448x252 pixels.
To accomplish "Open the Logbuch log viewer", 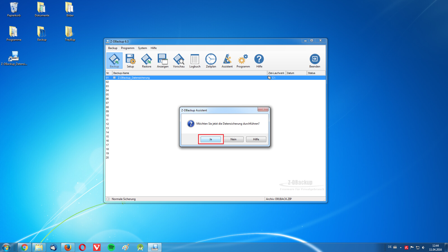I will click(x=195, y=60).
